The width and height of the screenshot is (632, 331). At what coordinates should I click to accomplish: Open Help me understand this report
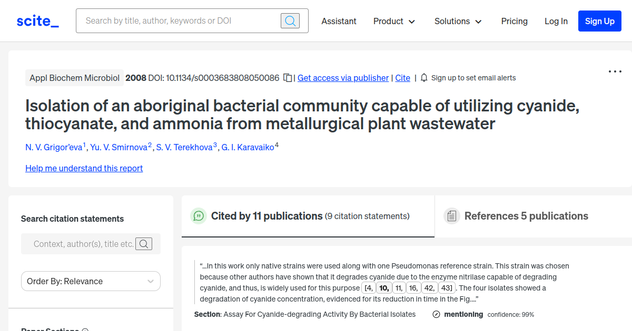point(84,168)
